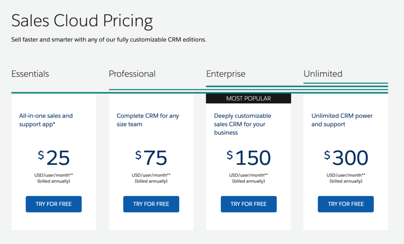Image resolution: width=404 pixels, height=244 pixels.
Task: Select the Unlimited plan header
Action: (x=323, y=74)
